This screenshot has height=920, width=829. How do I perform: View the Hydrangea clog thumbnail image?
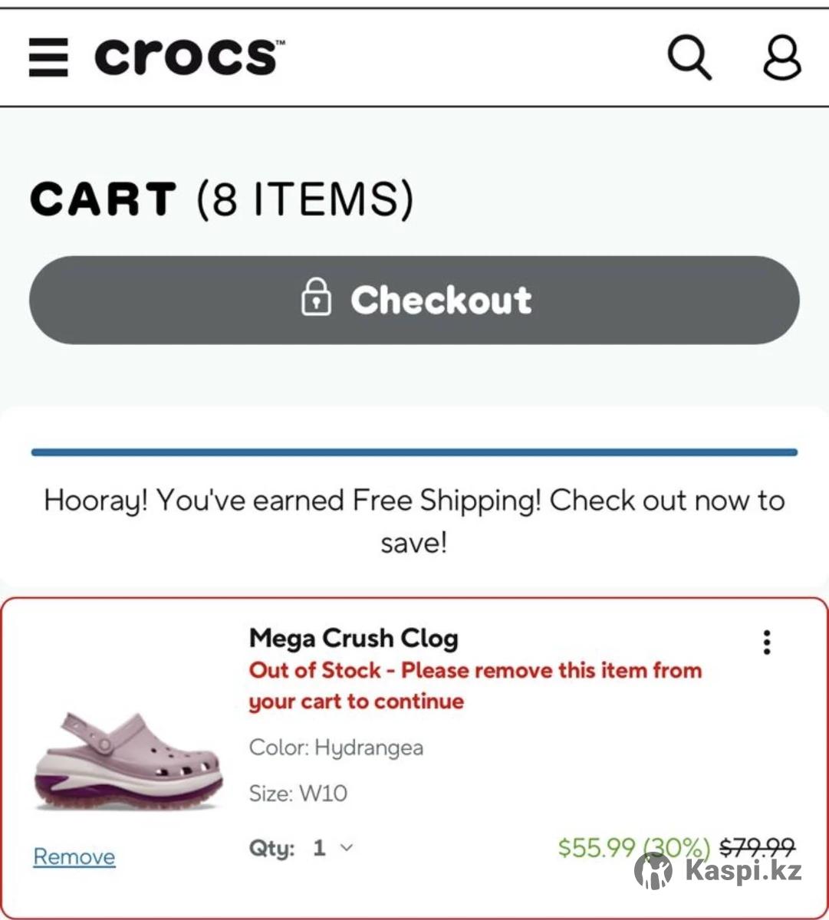click(129, 761)
